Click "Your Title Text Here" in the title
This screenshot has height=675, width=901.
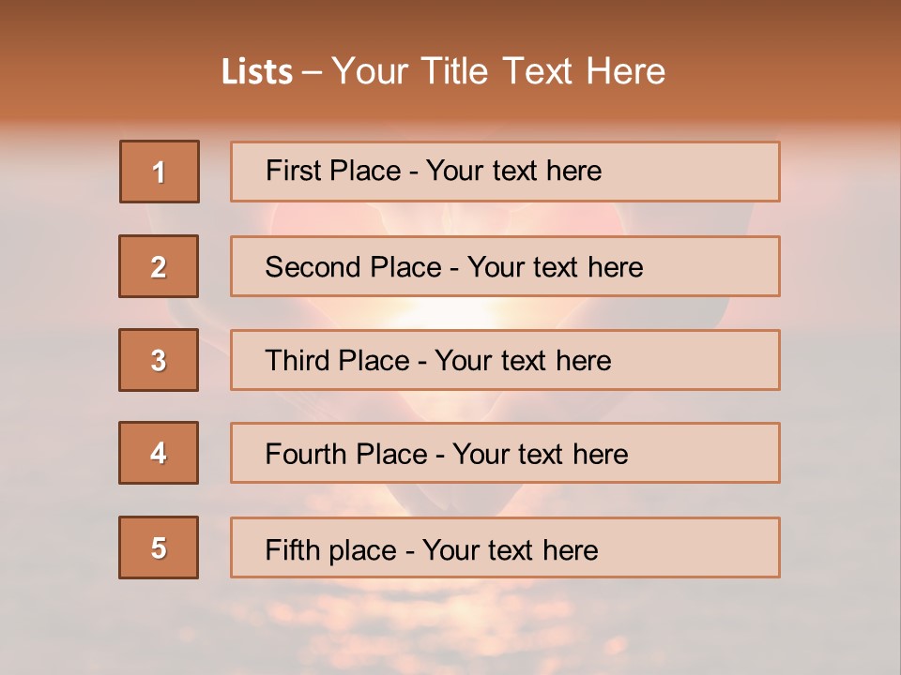pos(498,72)
